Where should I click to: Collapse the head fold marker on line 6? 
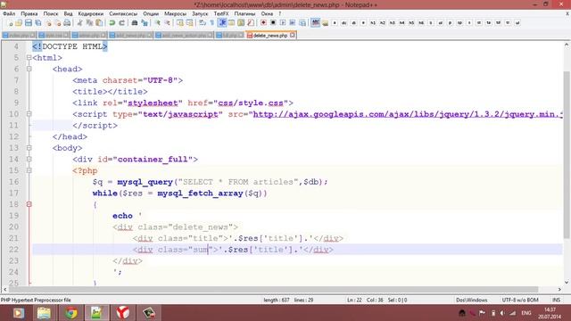[x=29, y=69]
